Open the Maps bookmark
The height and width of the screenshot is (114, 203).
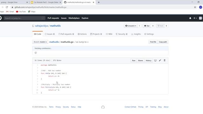click(x=32, y=12)
